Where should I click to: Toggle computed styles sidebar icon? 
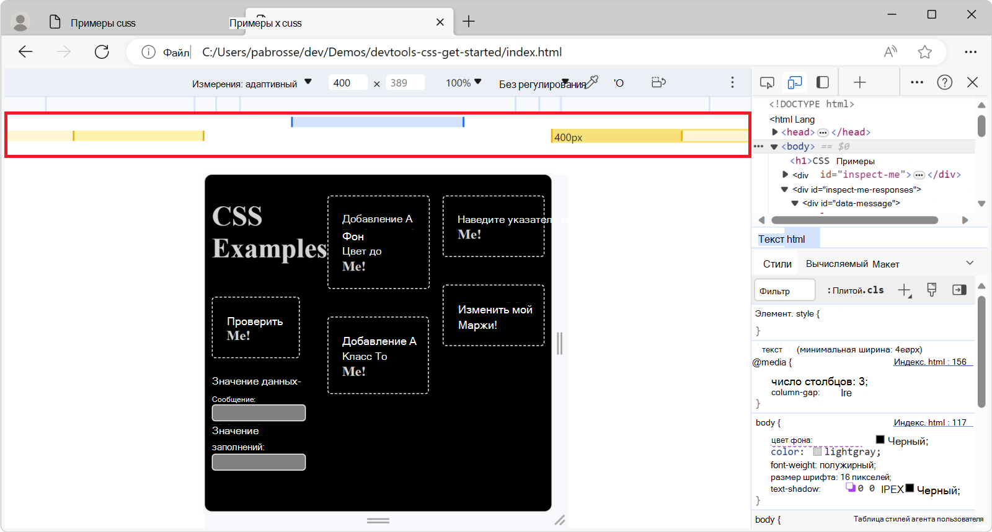[959, 290]
